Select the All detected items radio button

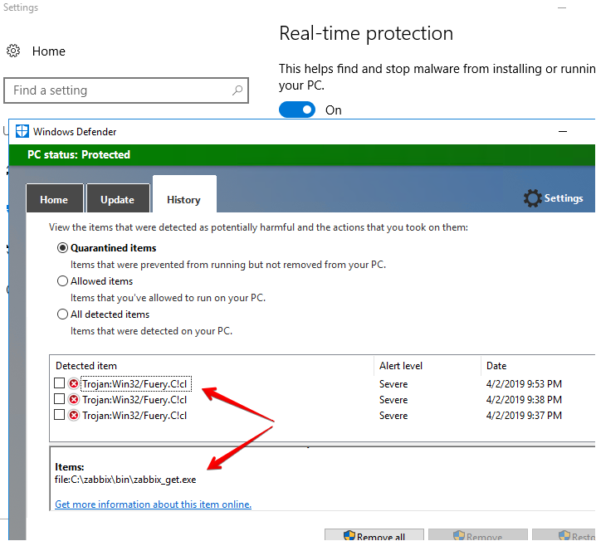click(x=62, y=314)
